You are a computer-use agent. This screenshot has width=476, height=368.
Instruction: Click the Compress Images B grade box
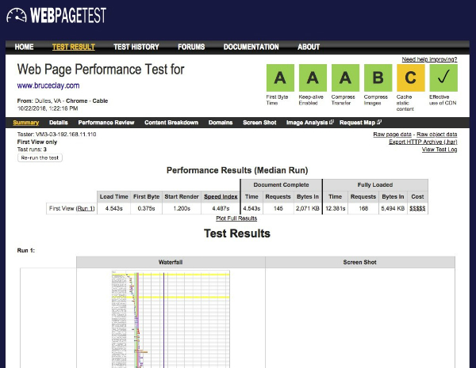(378, 78)
